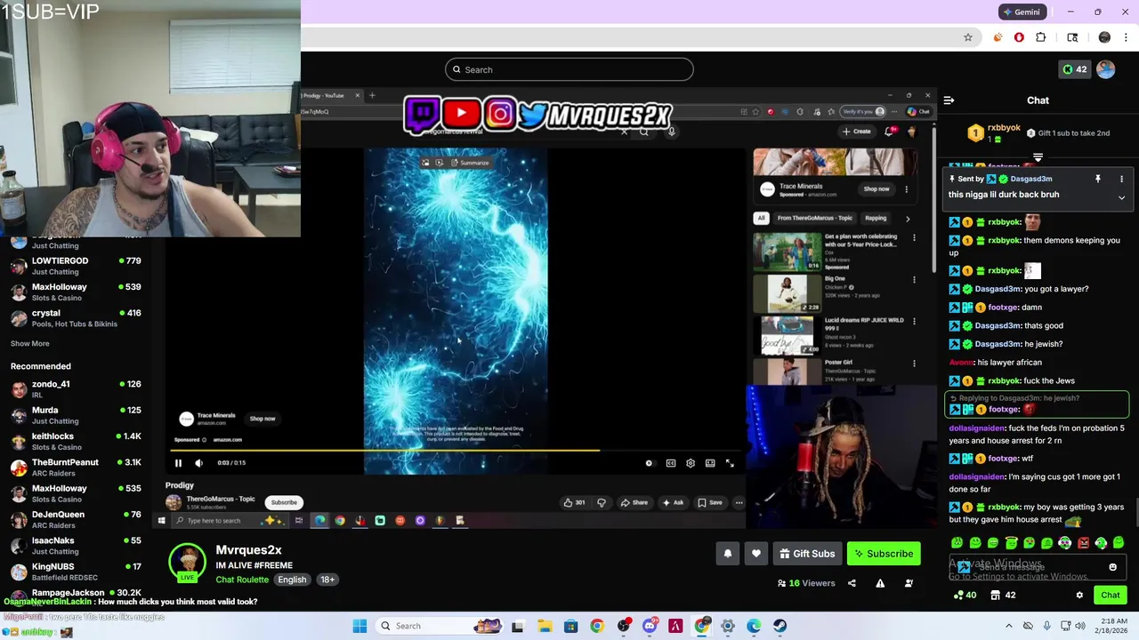
Task: Click Share under the YouTube video
Action: 634,502
